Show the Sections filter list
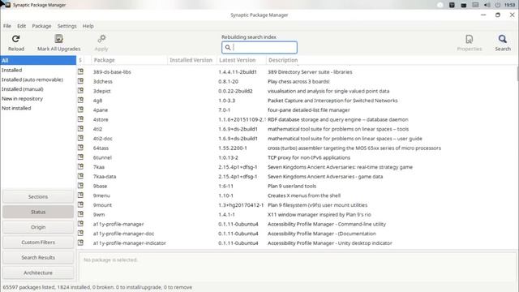 (x=38, y=196)
